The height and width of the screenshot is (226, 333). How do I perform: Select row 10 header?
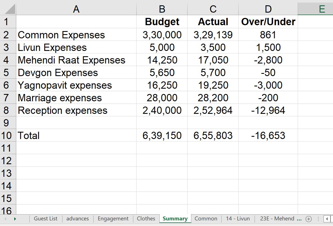(8, 135)
